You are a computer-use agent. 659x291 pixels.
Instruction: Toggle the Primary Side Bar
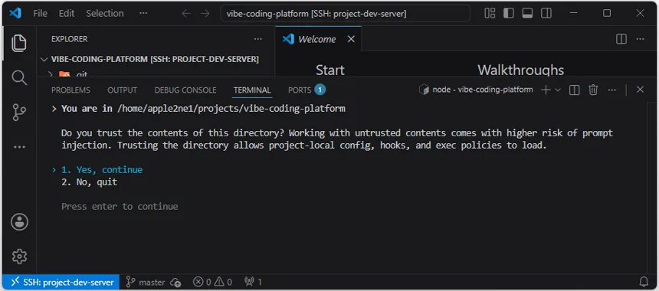pos(509,14)
